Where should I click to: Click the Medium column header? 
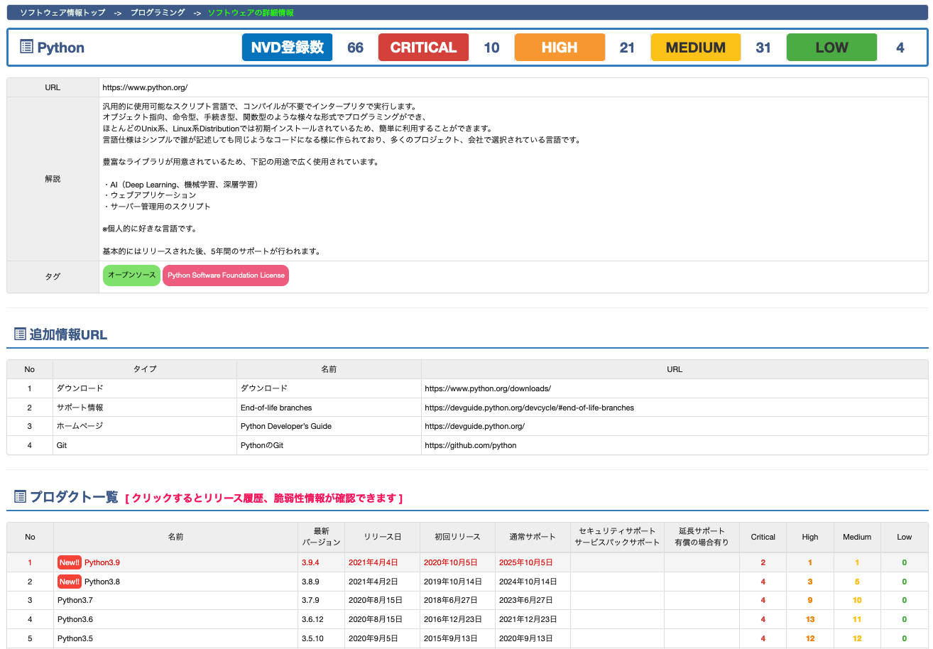857,537
